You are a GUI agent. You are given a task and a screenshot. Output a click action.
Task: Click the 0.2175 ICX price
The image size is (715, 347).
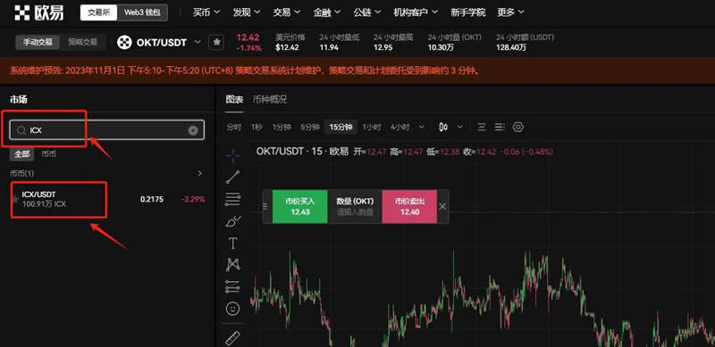coord(152,199)
